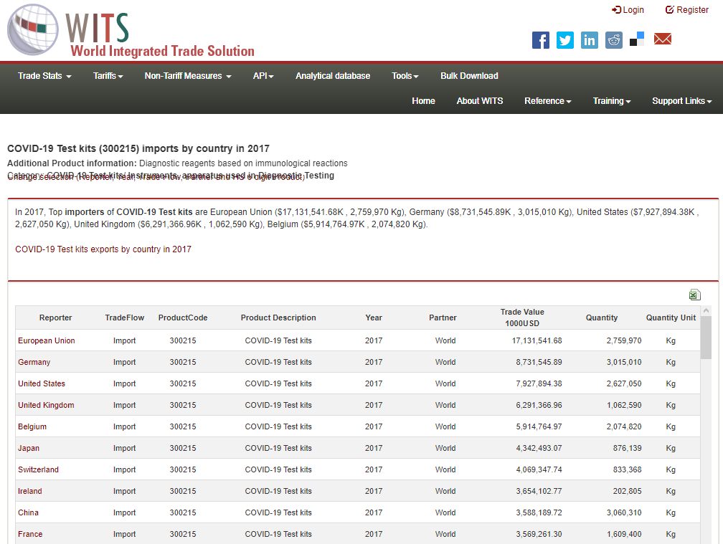Click the Twitter share icon

(x=565, y=40)
